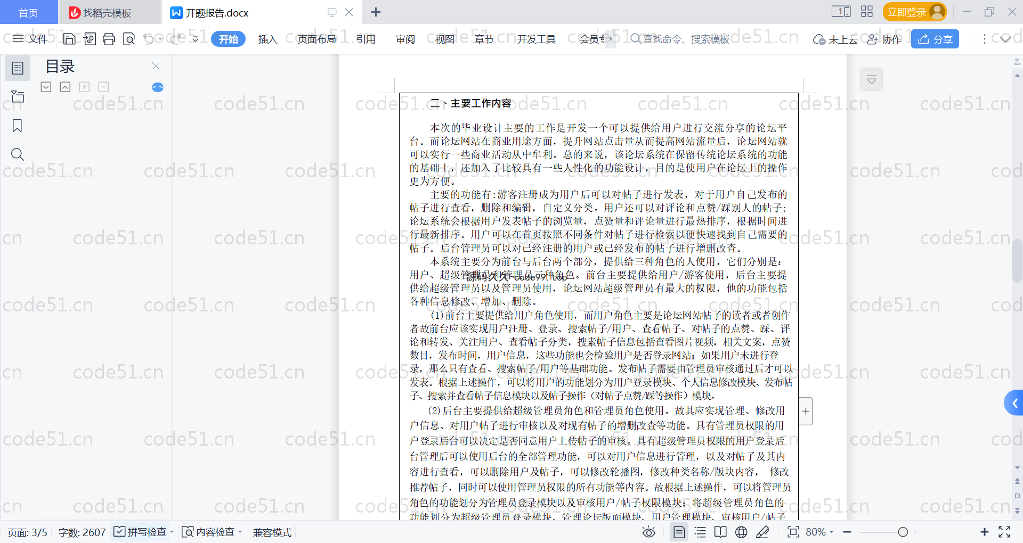Image resolution: width=1023 pixels, height=543 pixels.
Task: Expand quick access toolbar customize dropdown
Action: 196,39
